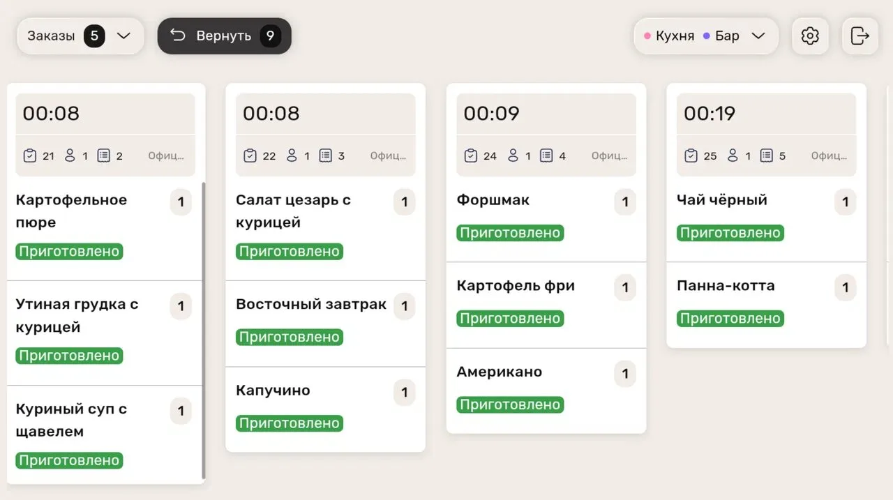Click Приготовлено status under Салат цезарь
The width and height of the screenshot is (893, 500).
point(290,252)
